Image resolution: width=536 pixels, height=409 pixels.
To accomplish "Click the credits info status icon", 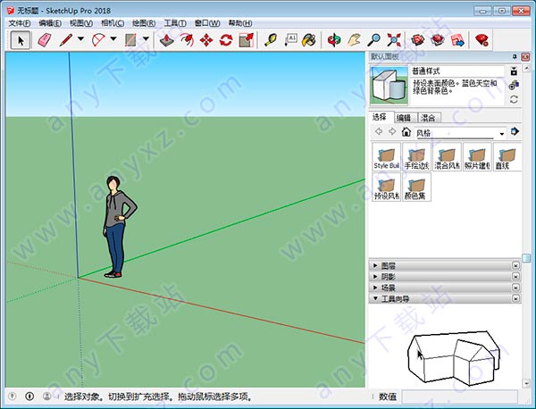I will click(29, 396).
